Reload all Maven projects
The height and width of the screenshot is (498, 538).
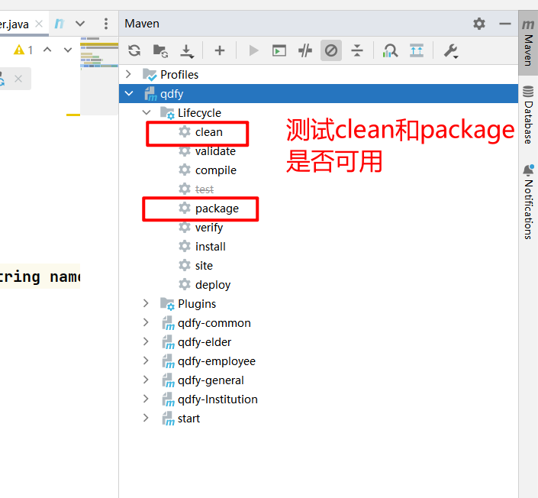(134, 50)
